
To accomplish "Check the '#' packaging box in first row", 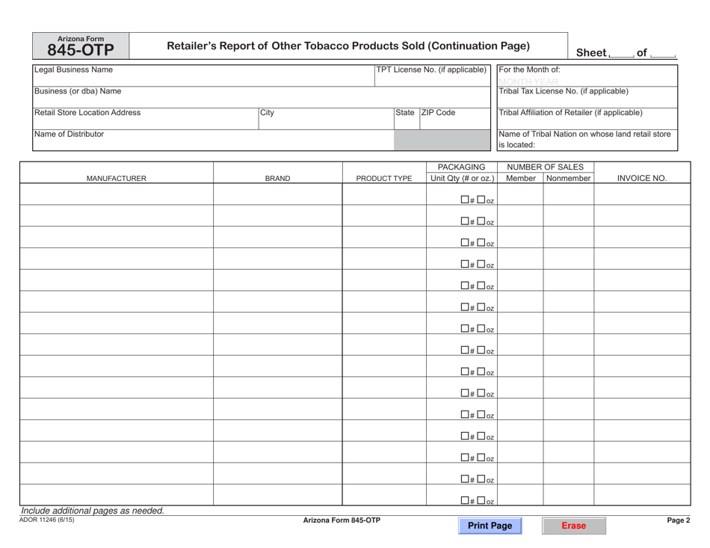I will [463, 200].
